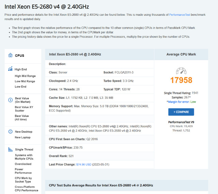
Task: Click the $74.90 USD price link
Action: click(x=84, y=164)
